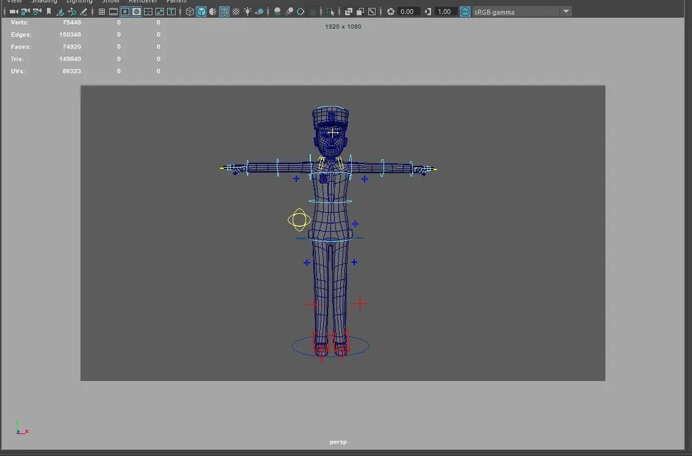Screen dimensions: 692x456
Task: Click the Isolate Select icon
Action: tap(330, 12)
